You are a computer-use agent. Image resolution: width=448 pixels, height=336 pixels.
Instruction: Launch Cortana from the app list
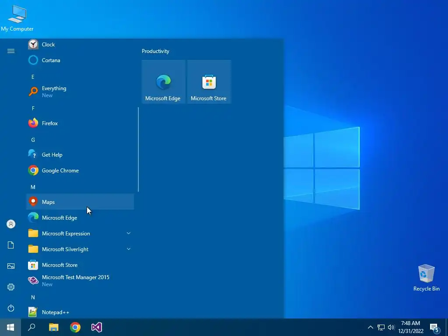(80, 60)
